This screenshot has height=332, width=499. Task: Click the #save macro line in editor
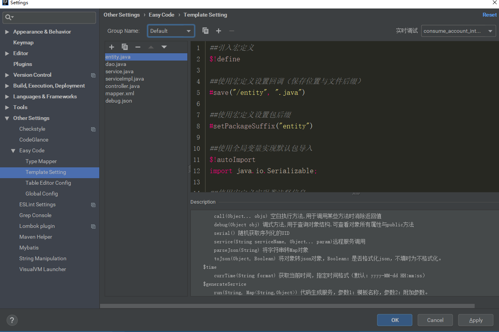click(257, 93)
